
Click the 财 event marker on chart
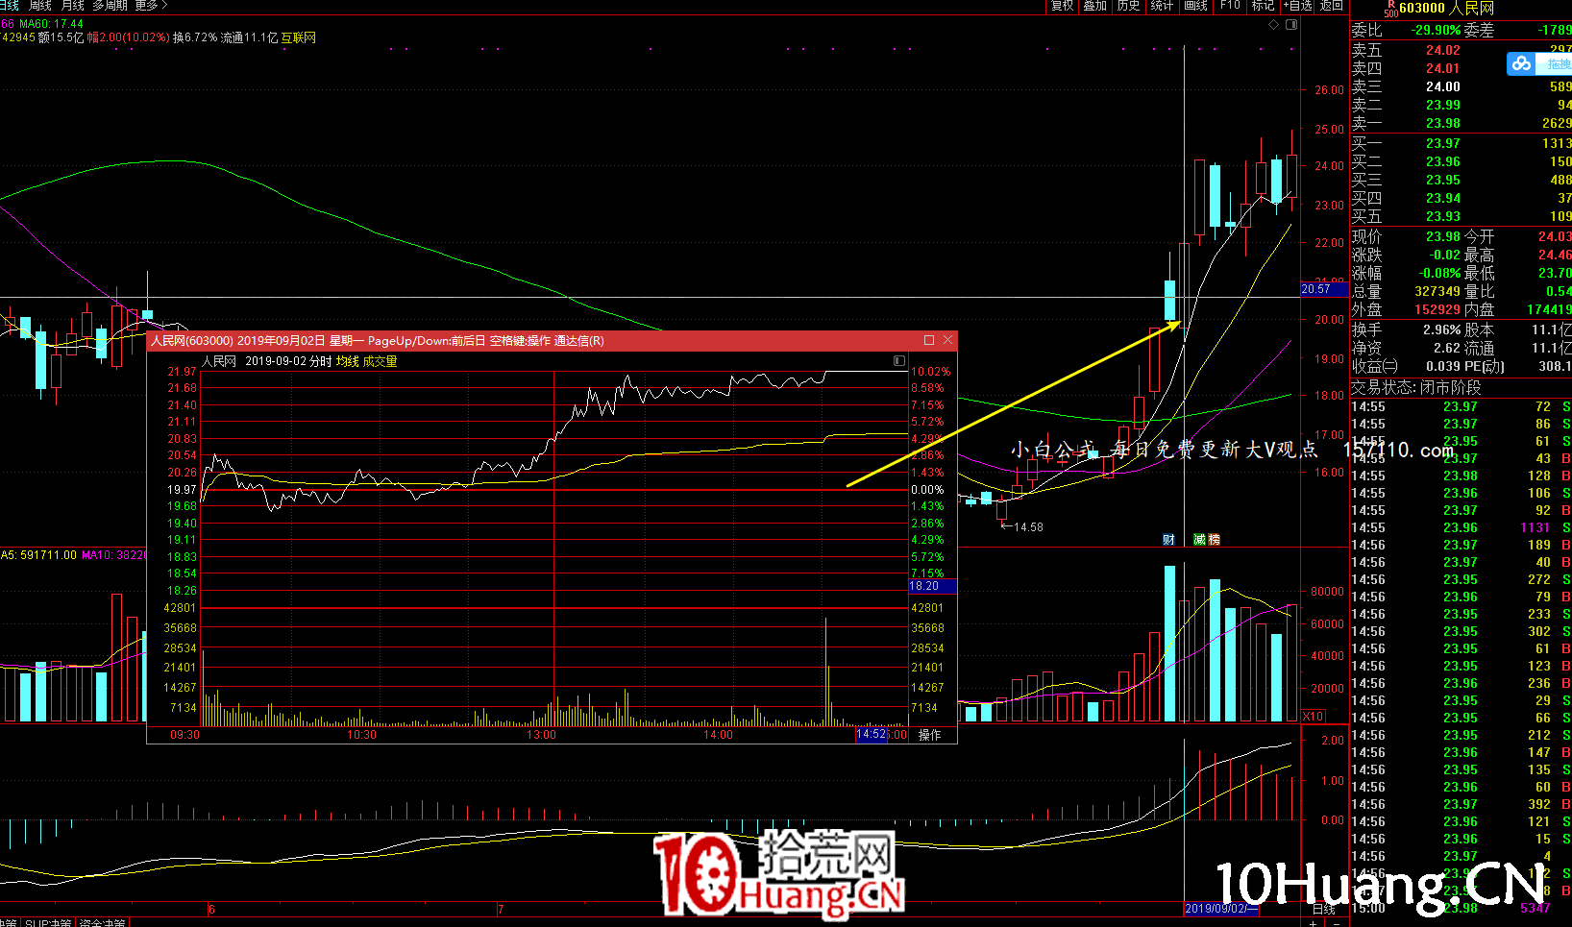tap(1168, 540)
